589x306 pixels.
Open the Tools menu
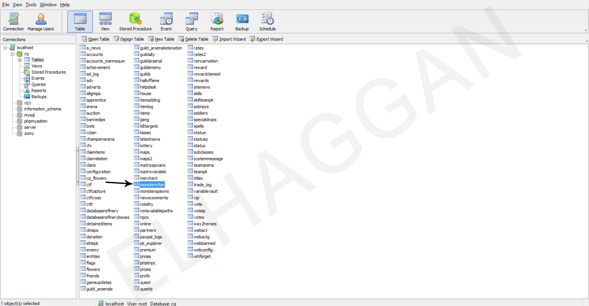tap(31, 5)
